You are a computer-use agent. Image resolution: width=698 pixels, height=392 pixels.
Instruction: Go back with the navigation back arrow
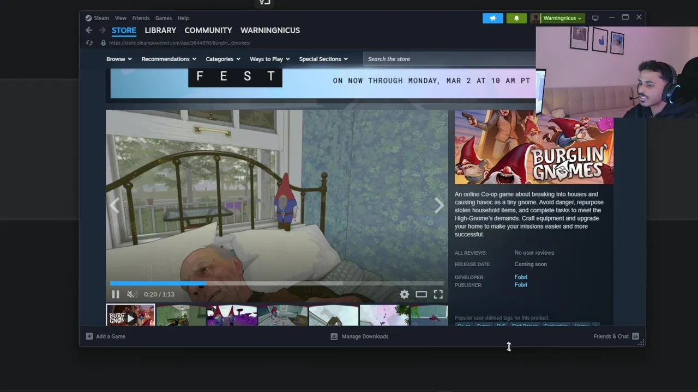click(89, 30)
